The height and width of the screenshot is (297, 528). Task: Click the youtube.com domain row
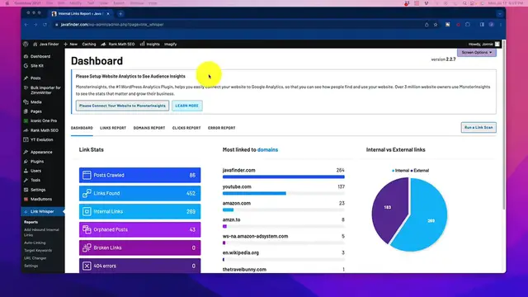pos(284,189)
